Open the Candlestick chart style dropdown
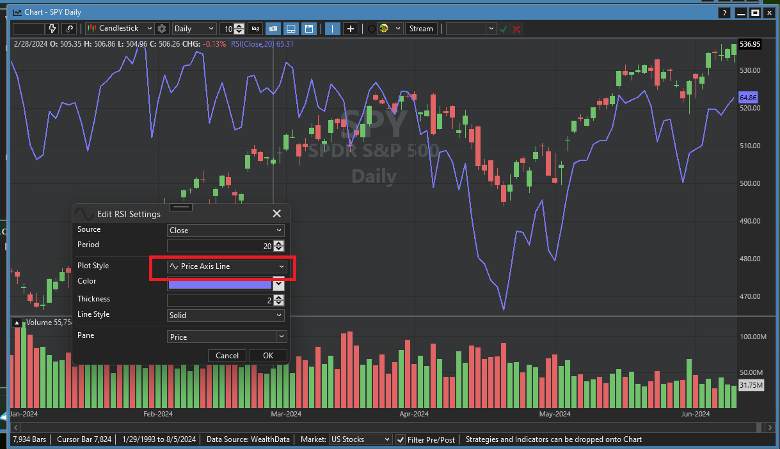 pyautogui.click(x=121, y=29)
